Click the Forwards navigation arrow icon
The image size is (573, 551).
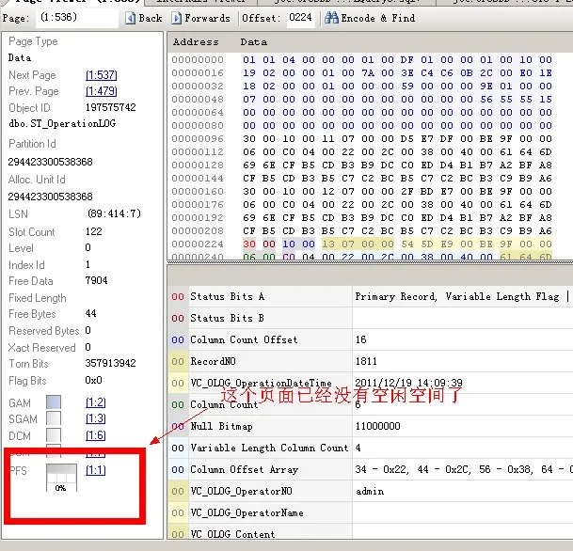coord(176,18)
